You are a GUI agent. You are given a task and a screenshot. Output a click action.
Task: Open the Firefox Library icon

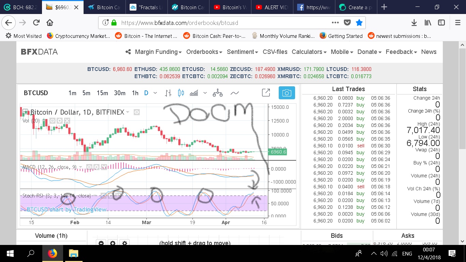(428, 23)
